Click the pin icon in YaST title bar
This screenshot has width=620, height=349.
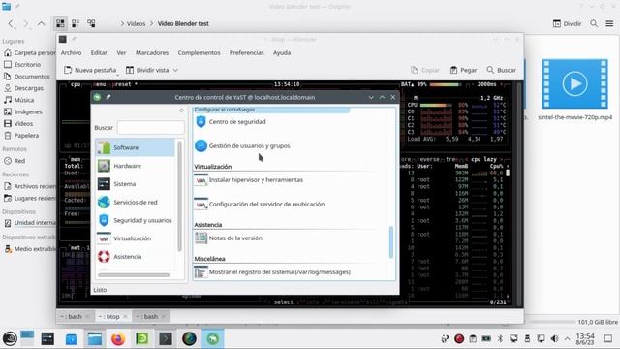tap(108, 97)
